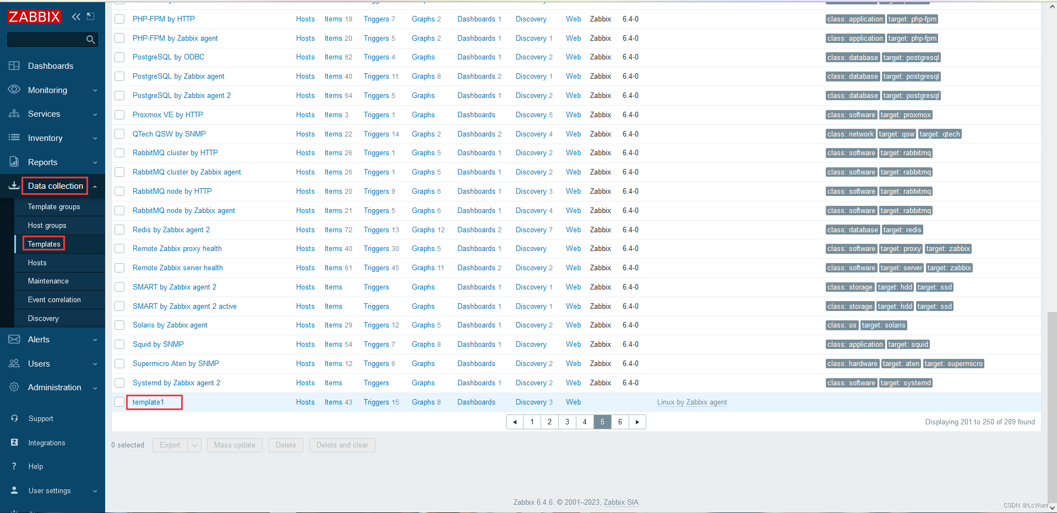The image size is (1057, 513).
Task: Click the Delete button
Action: (x=286, y=445)
